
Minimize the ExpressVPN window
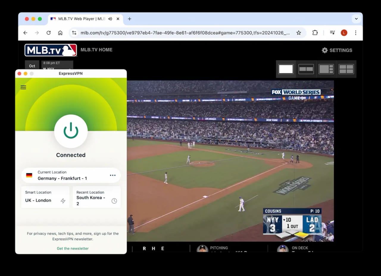point(26,74)
